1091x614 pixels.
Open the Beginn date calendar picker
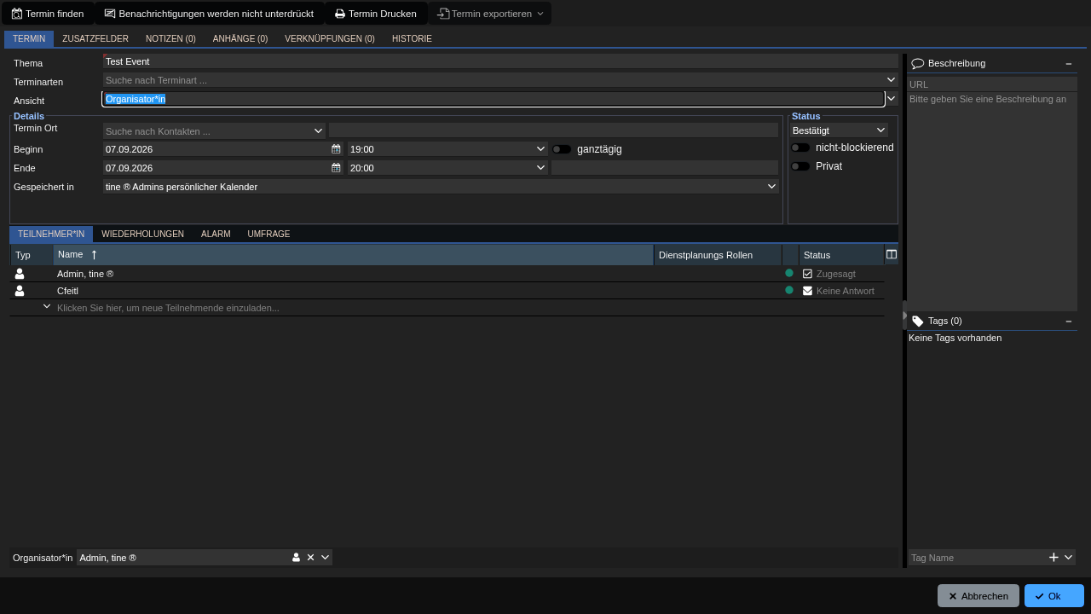coord(336,148)
